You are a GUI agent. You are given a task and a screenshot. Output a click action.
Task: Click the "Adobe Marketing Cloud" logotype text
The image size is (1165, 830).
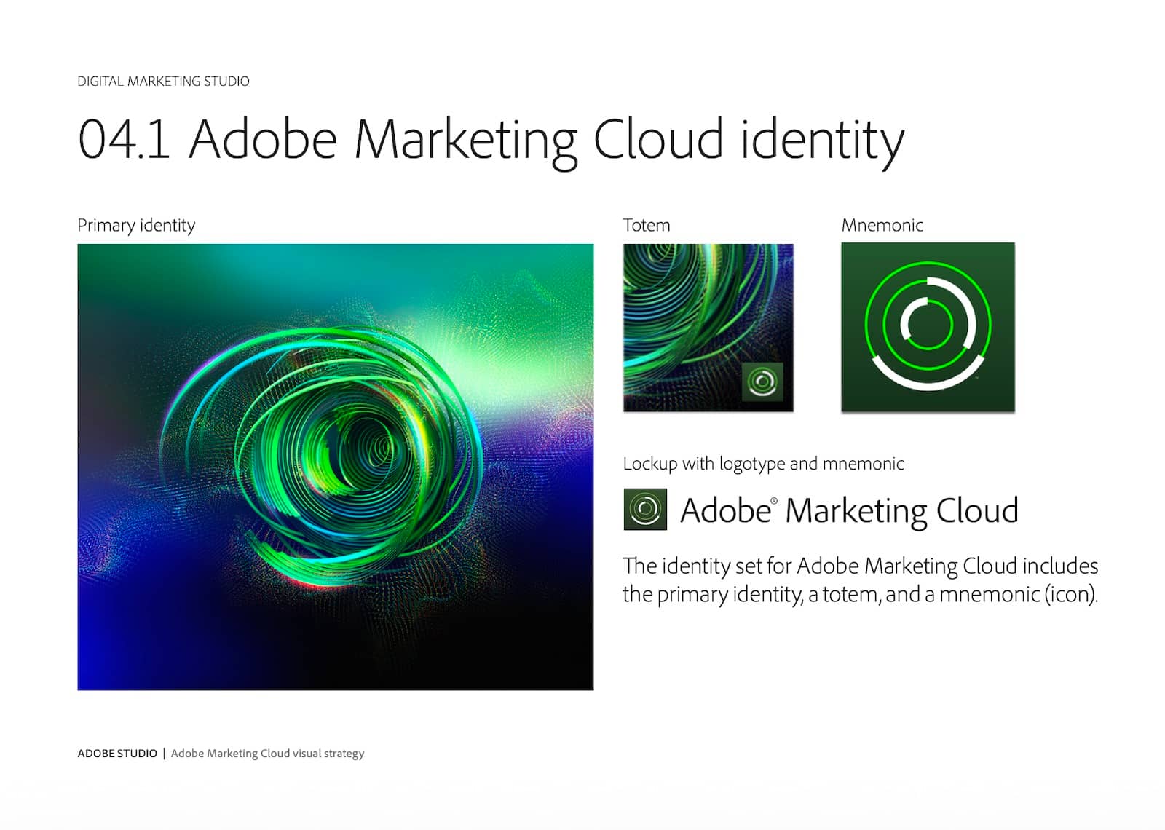pyautogui.click(x=849, y=511)
